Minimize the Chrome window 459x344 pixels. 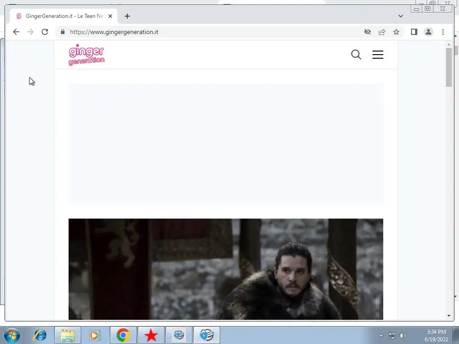click(x=416, y=9)
